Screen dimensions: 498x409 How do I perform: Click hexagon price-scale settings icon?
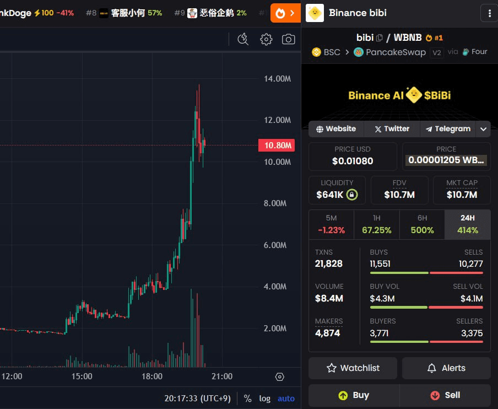[280, 377]
